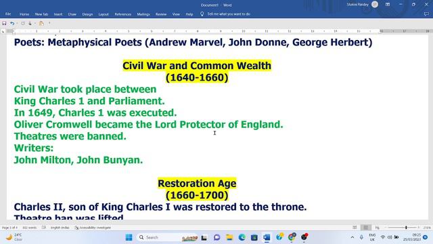Click the Wi-Fi network icon in system tray
The width and height of the screenshot is (433, 244).
click(383, 237)
